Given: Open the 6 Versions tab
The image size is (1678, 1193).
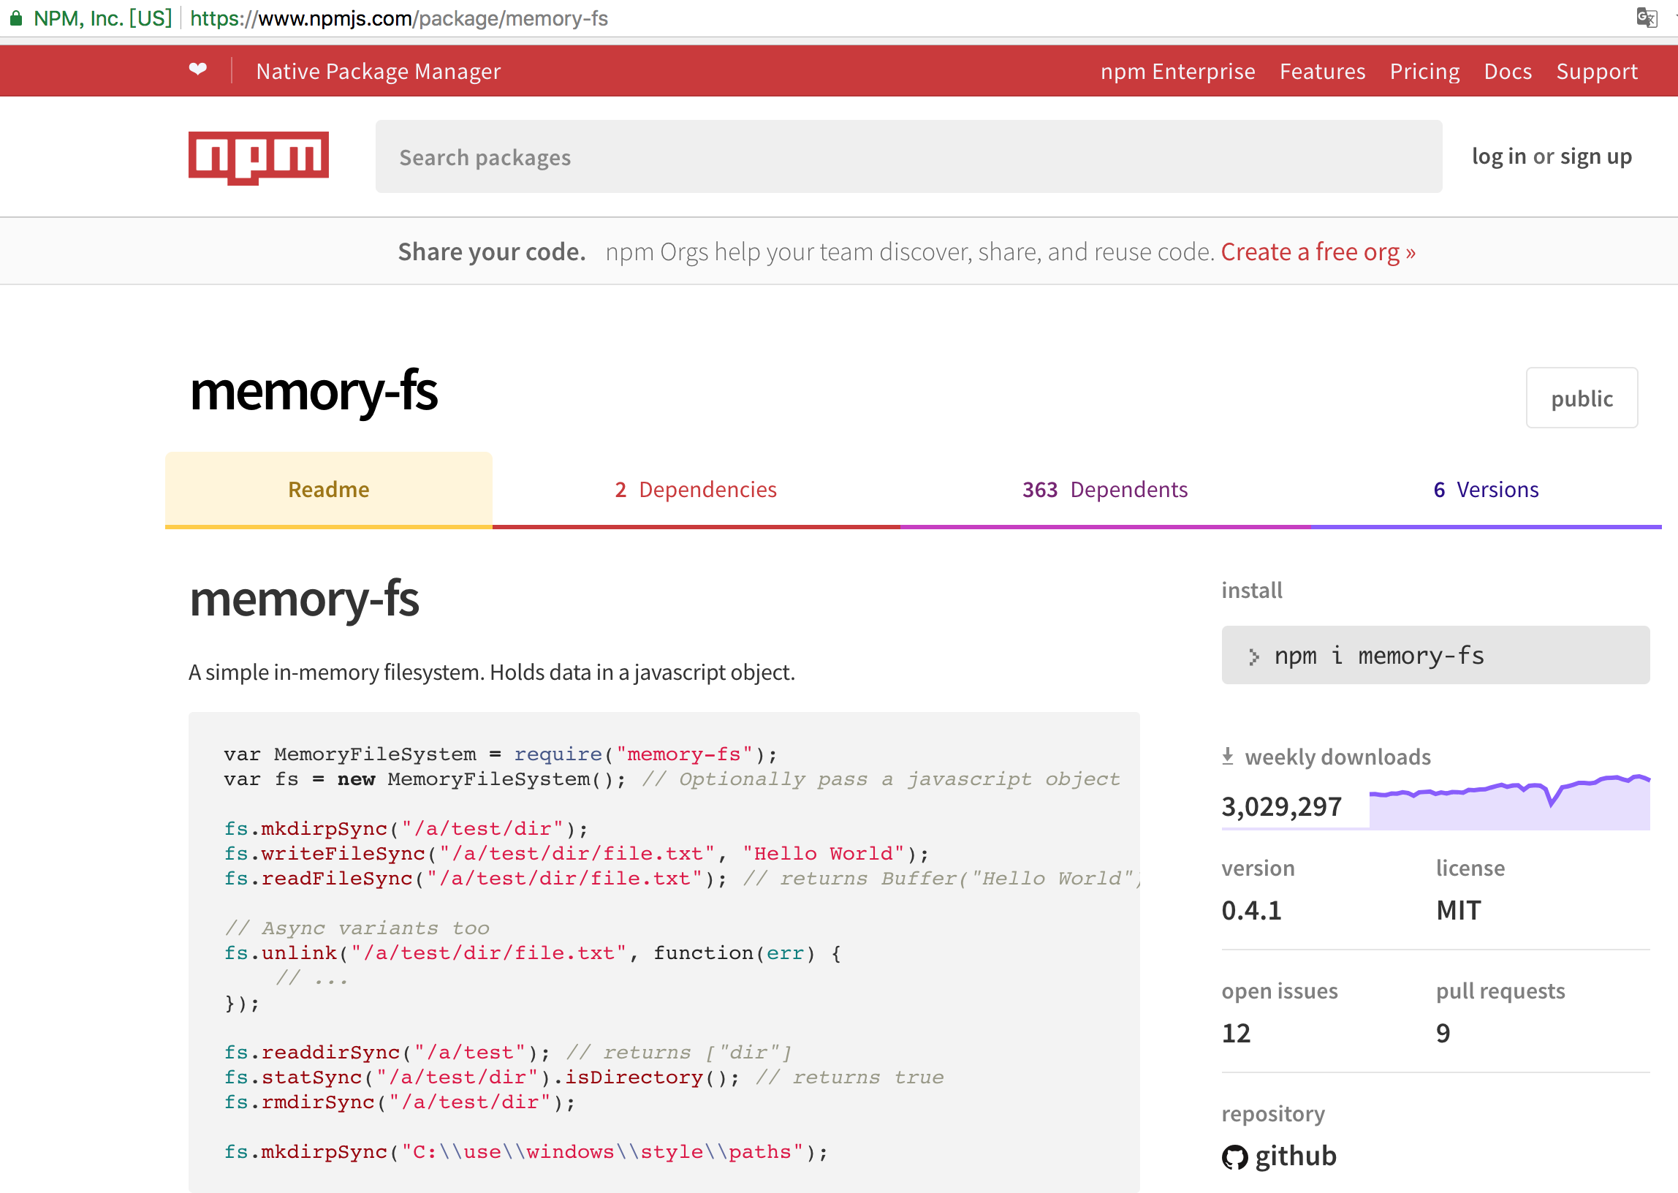Looking at the screenshot, I should (x=1486, y=489).
